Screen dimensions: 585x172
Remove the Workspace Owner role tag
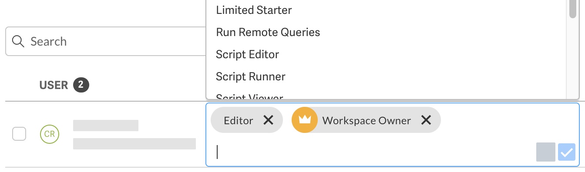pos(426,120)
